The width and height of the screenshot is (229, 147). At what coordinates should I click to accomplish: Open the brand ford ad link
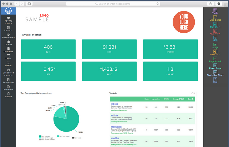[115, 138]
